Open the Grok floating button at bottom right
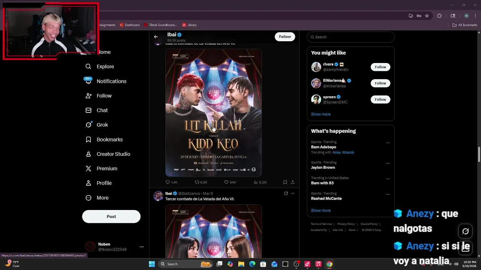Viewport: 481px width, 270px height. (466, 231)
